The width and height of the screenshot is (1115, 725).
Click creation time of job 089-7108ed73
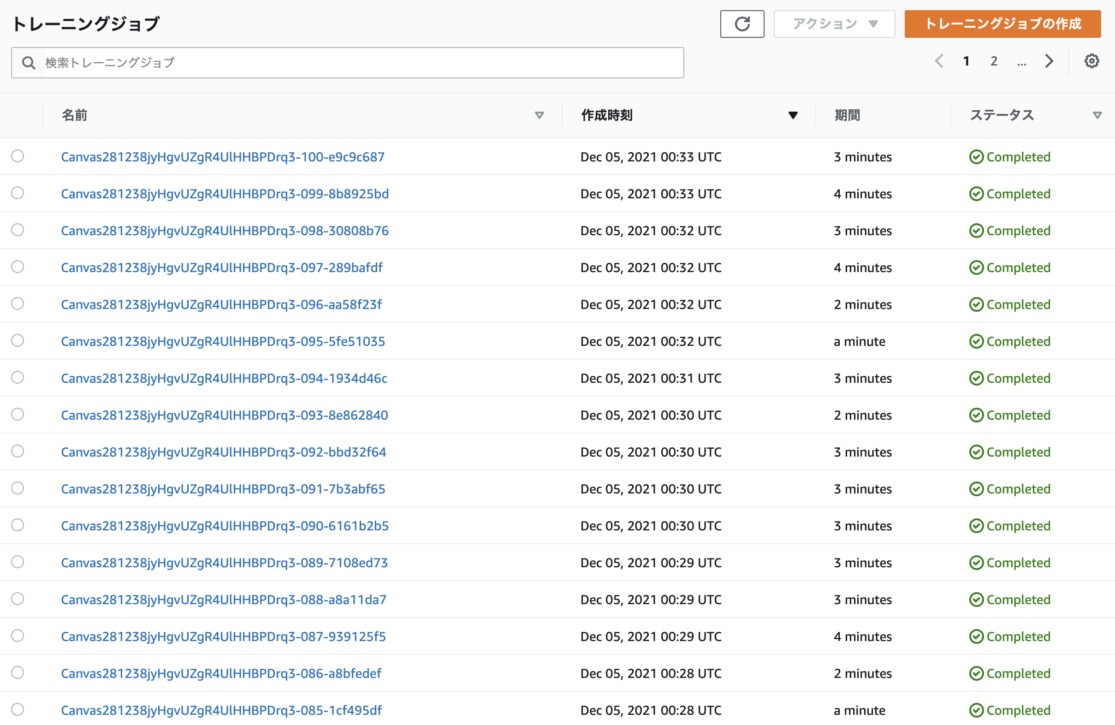point(651,563)
